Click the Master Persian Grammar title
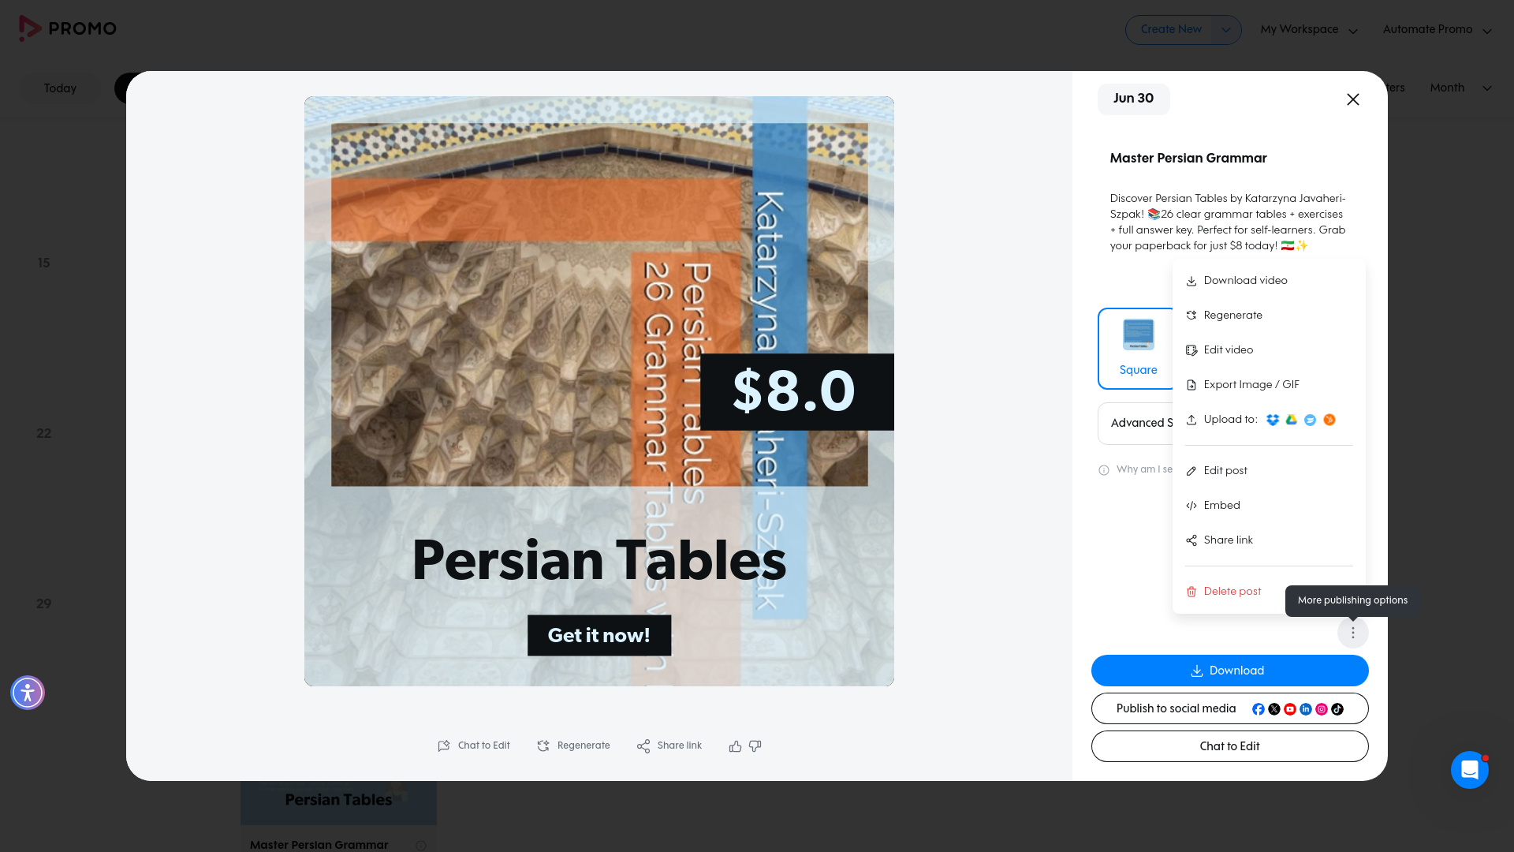The width and height of the screenshot is (1514, 852). (1188, 159)
